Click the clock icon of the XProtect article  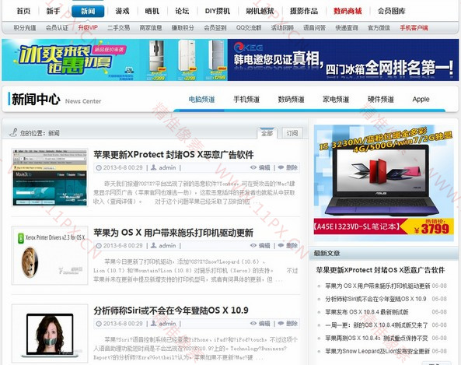(99, 168)
